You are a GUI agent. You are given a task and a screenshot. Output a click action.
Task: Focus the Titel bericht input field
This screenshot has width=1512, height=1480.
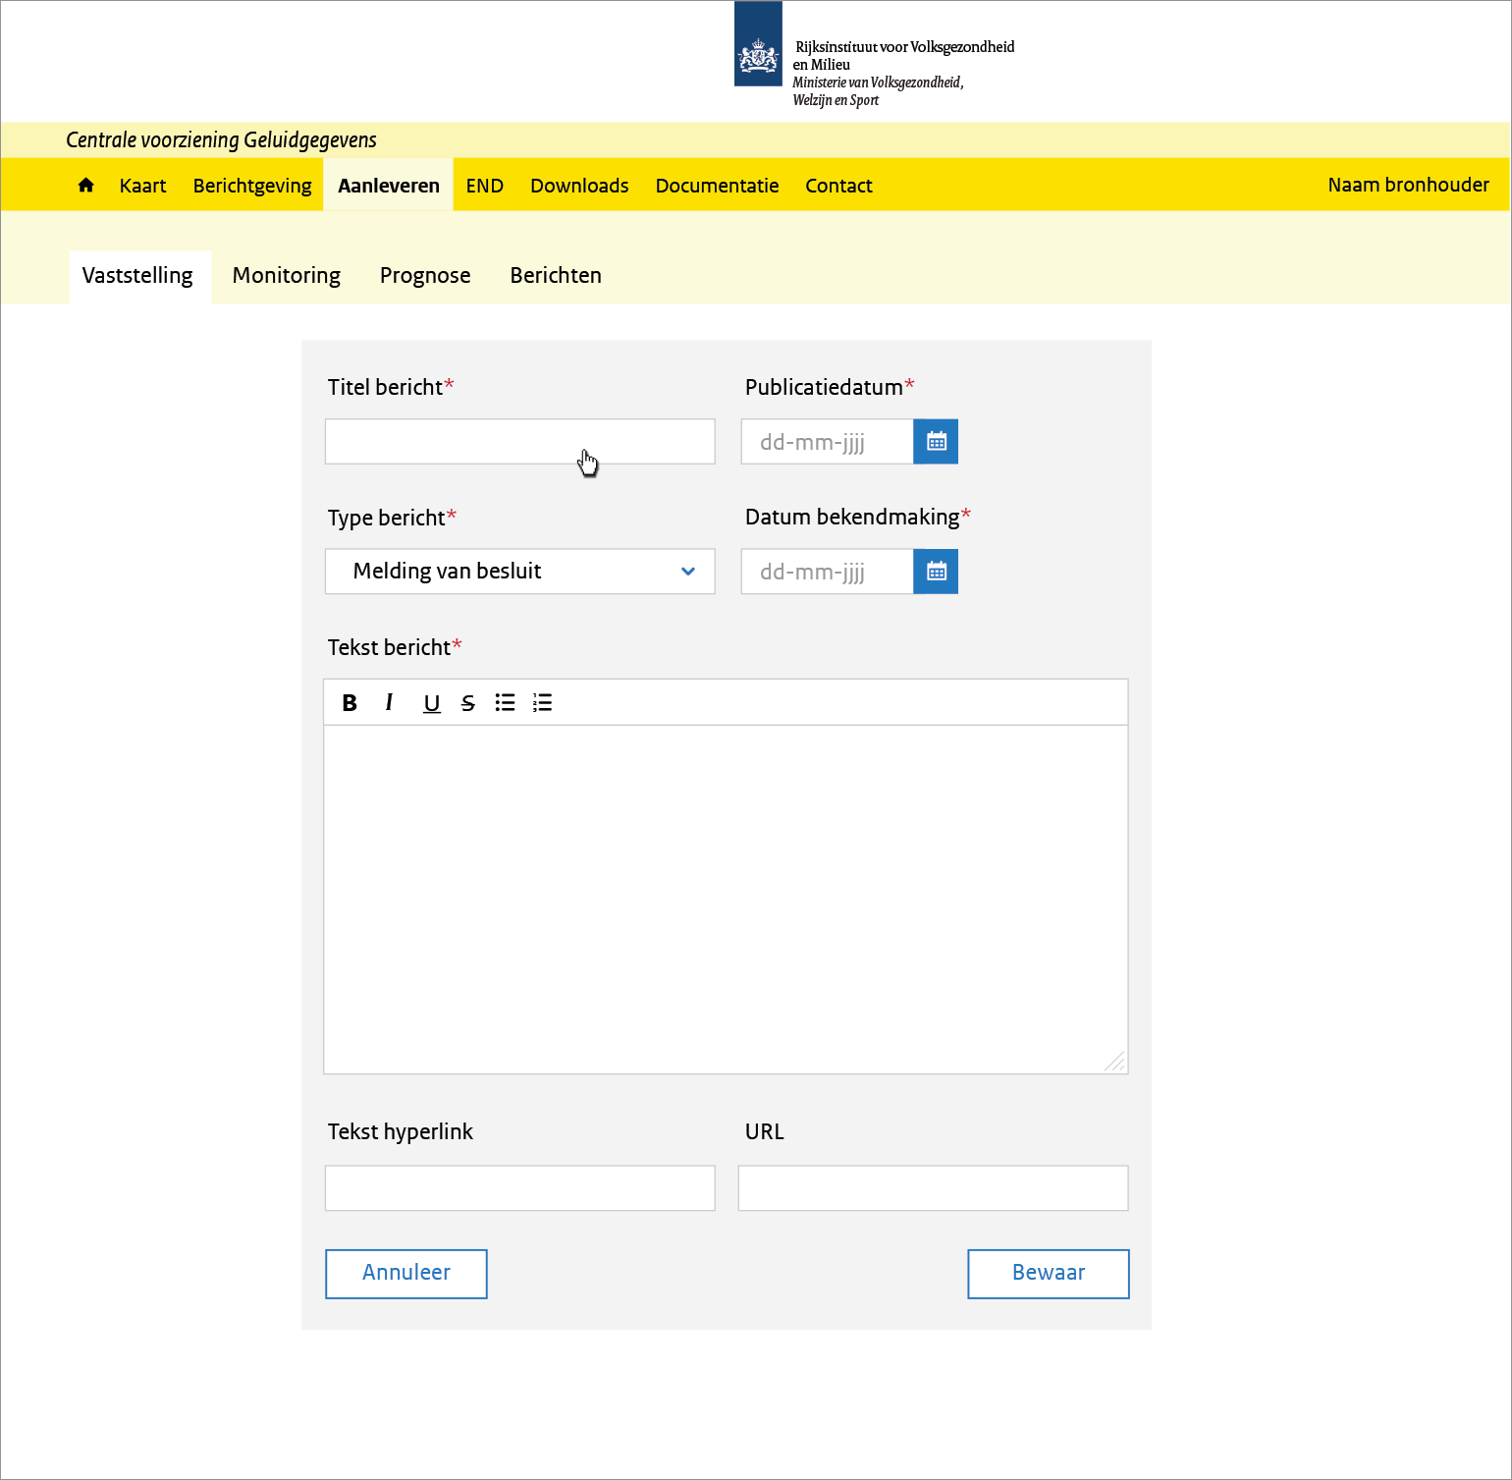519,442
